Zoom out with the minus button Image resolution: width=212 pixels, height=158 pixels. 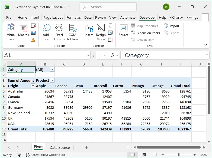coord(162,155)
